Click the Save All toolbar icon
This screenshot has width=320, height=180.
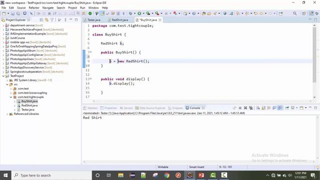(18, 13)
